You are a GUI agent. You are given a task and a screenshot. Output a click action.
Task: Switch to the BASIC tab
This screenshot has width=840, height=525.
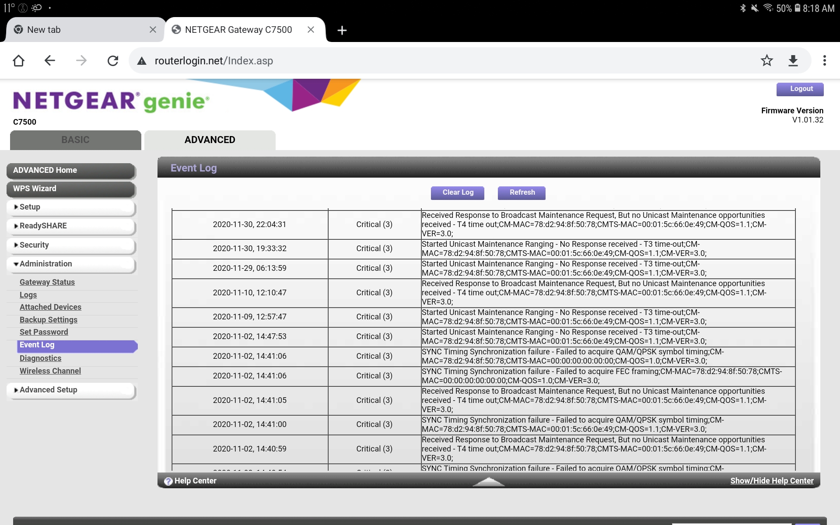[x=75, y=140]
